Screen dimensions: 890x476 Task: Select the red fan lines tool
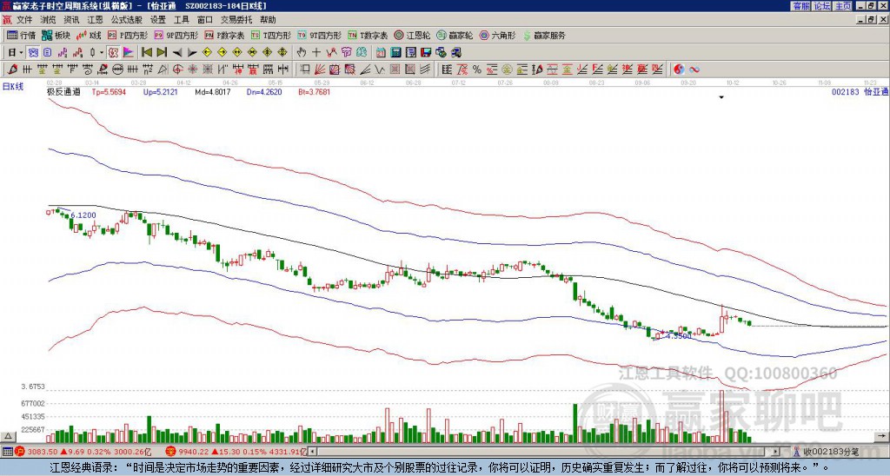tap(320, 69)
